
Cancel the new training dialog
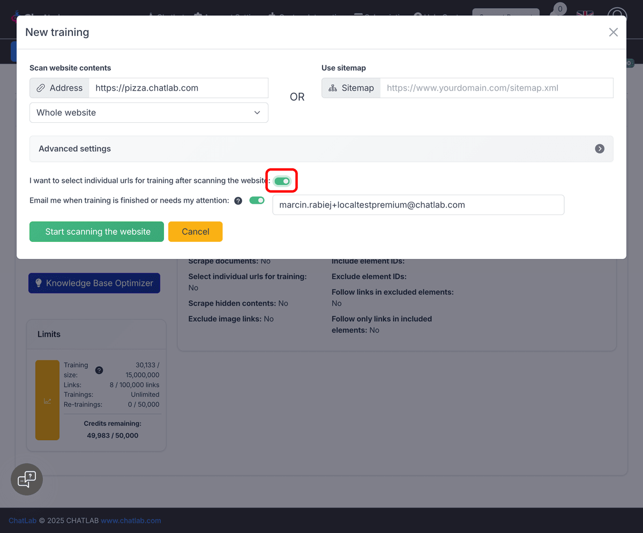click(195, 231)
